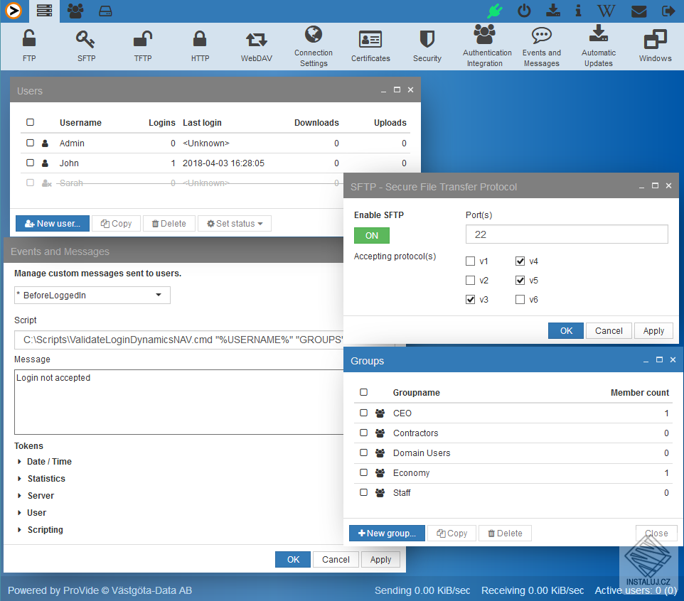Image resolution: width=684 pixels, height=601 pixels.
Task: Enable SFTP protocol v1 checkbox
Action: 470,261
